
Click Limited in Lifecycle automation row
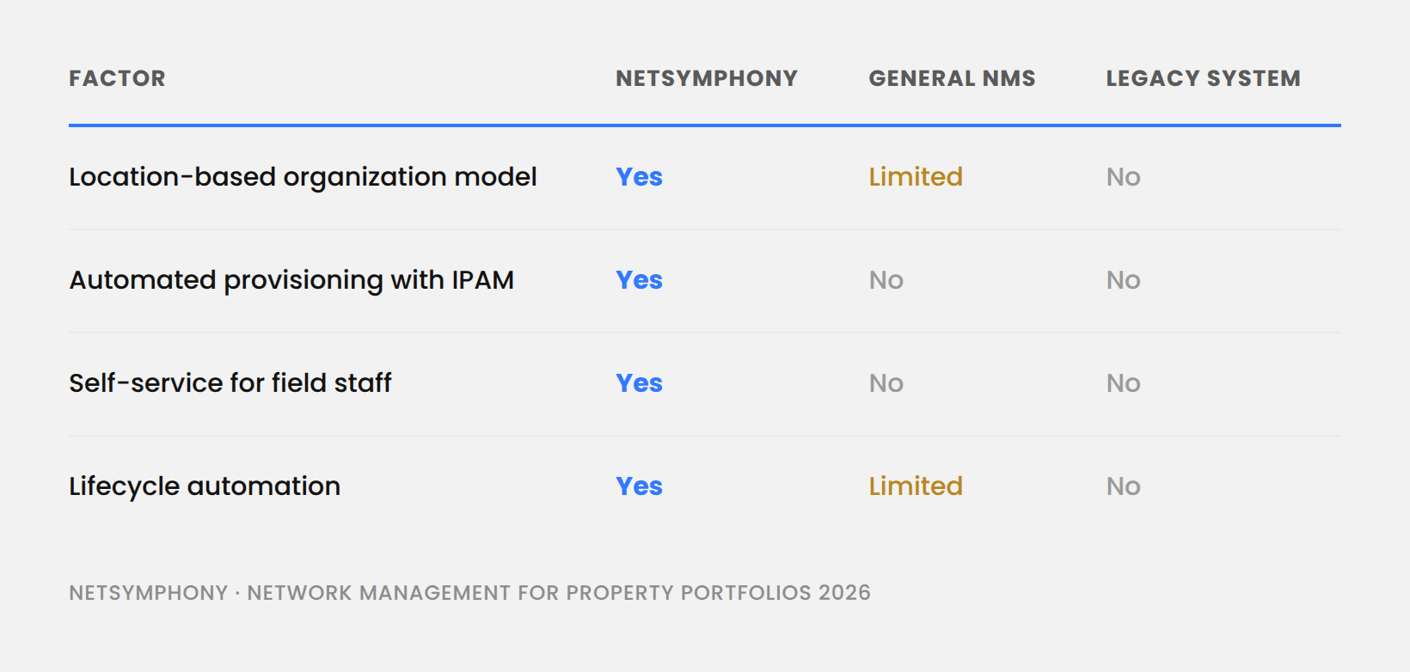(916, 486)
